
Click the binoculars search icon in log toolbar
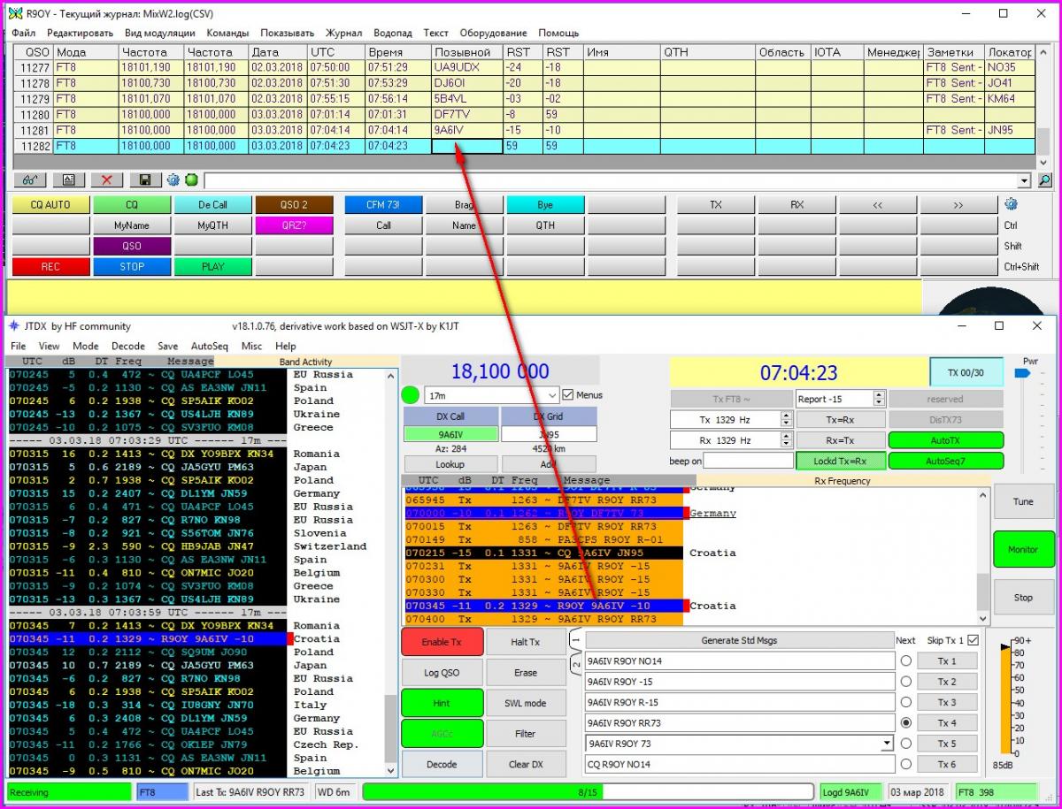pos(29,179)
